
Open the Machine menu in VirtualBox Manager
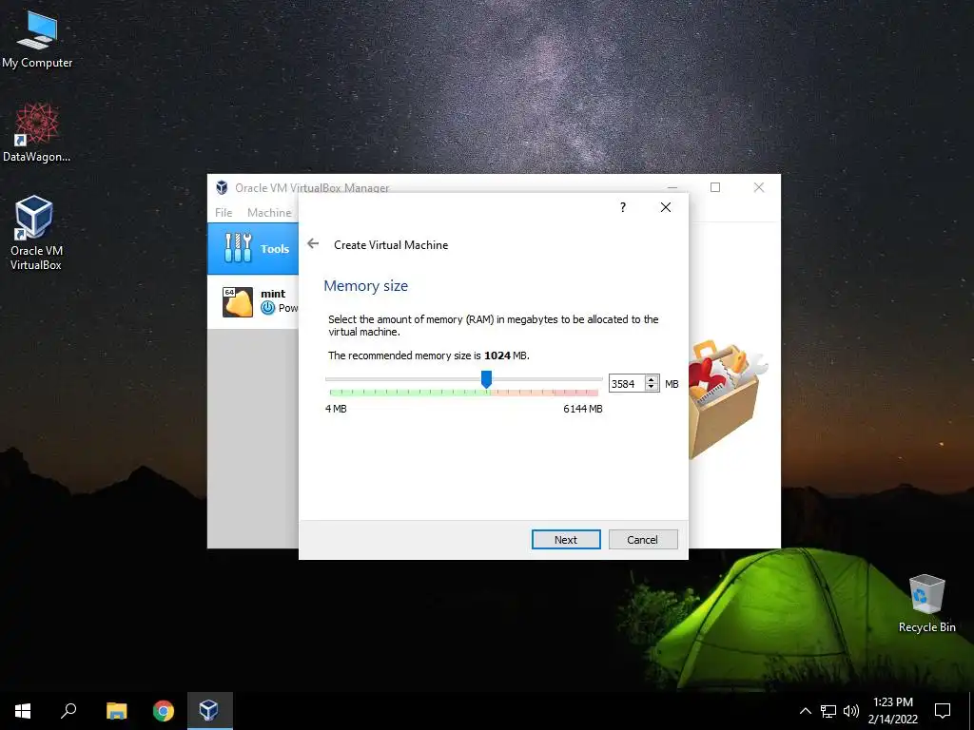[x=269, y=212]
